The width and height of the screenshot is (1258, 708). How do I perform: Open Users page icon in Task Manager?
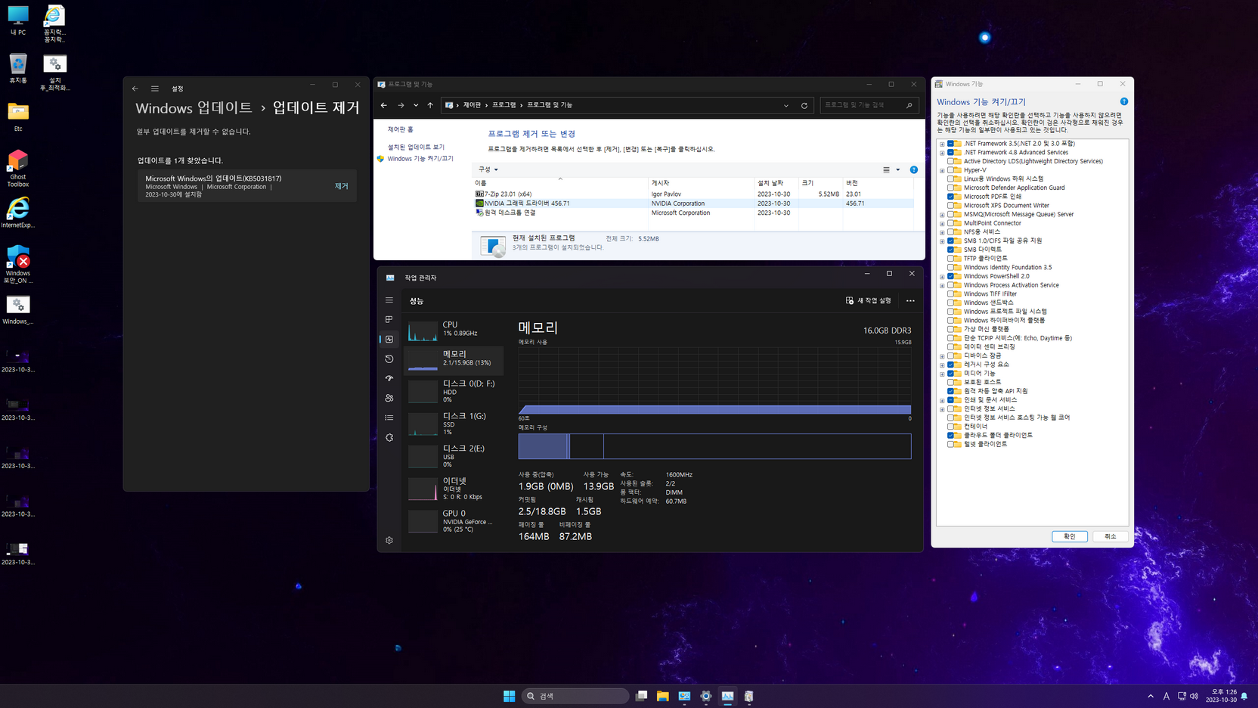click(389, 398)
